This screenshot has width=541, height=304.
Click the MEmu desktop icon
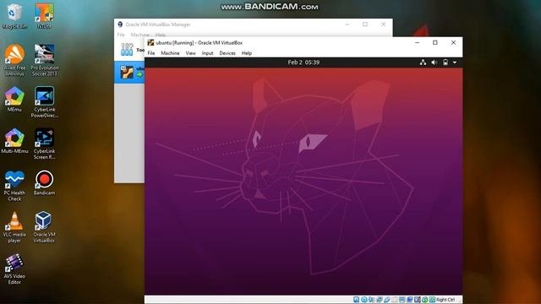pyautogui.click(x=14, y=100)
